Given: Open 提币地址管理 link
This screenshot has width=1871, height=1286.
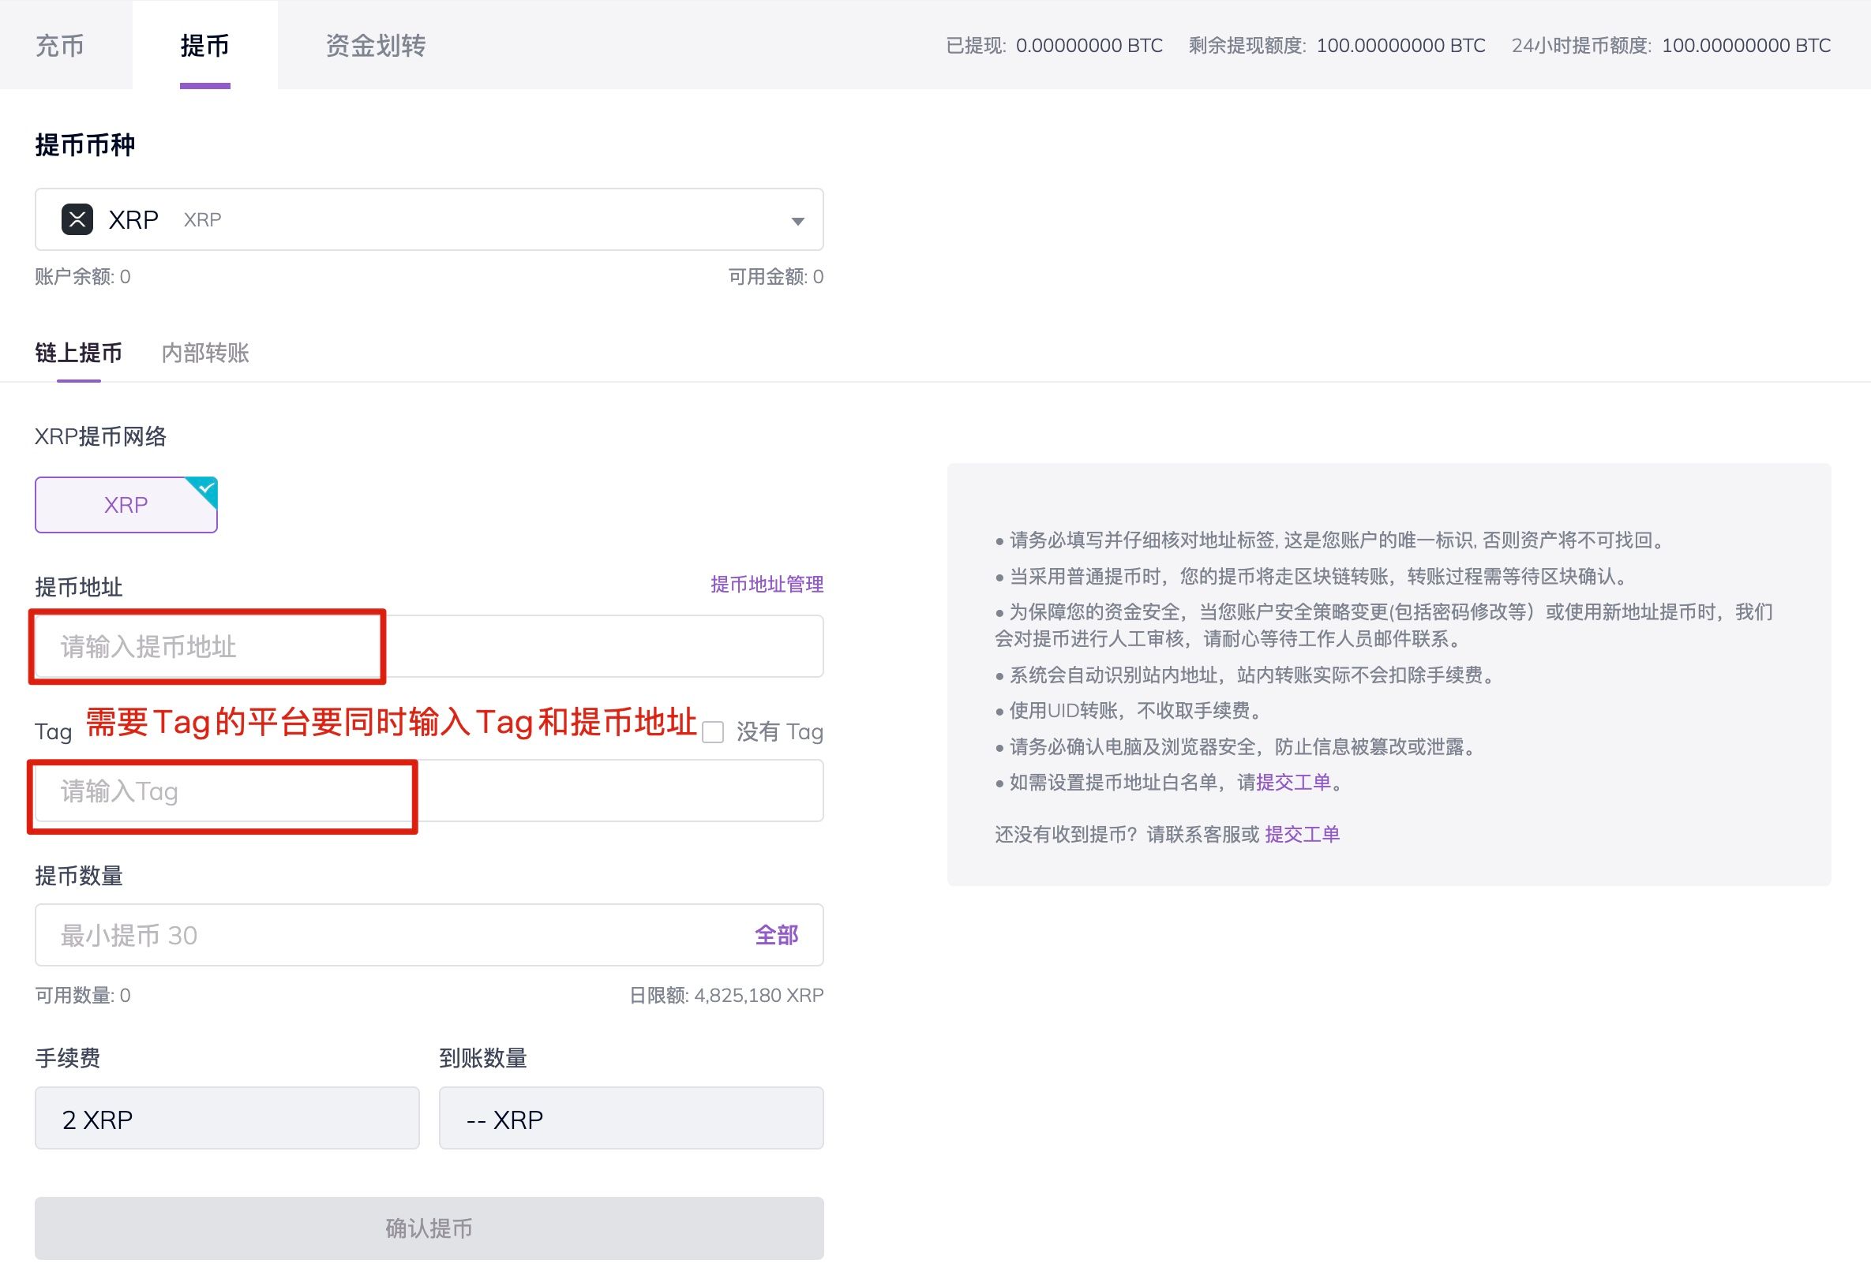Looking at the screenshot, I should pos(766,584).
